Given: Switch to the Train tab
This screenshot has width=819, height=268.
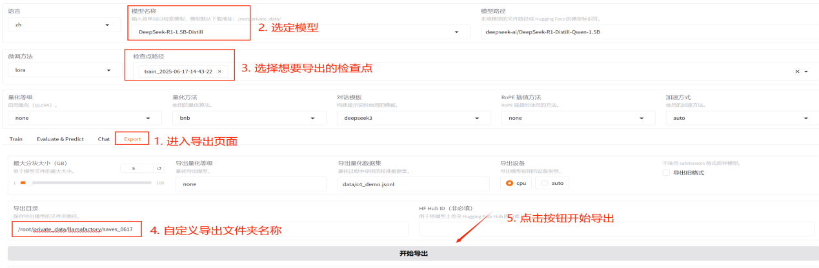Looking at the screenshot, I should (x=16, y=139).
